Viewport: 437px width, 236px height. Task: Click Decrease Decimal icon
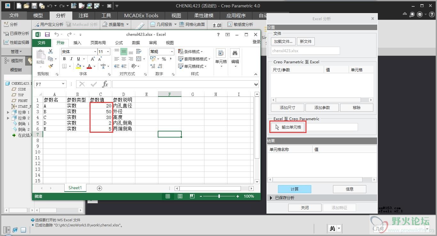point(160,66)
